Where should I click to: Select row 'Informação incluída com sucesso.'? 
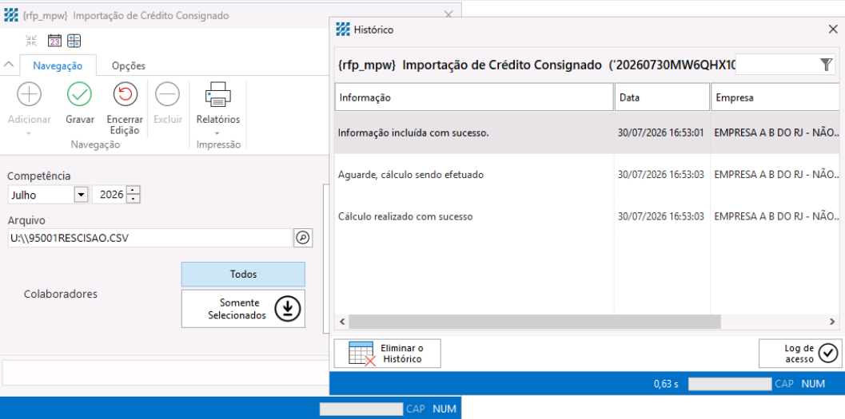587,132
